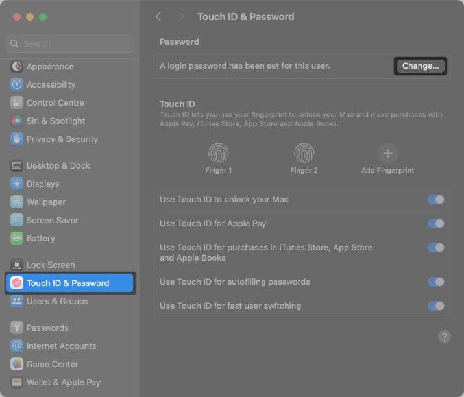The height and width of the screenshot is (397, 464).
Task: Select the Passwords key icon
Action: [17, 328]
